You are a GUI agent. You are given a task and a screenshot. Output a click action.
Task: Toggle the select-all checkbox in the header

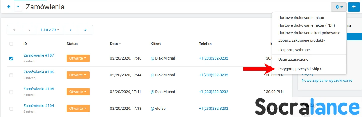pos(11,44)
